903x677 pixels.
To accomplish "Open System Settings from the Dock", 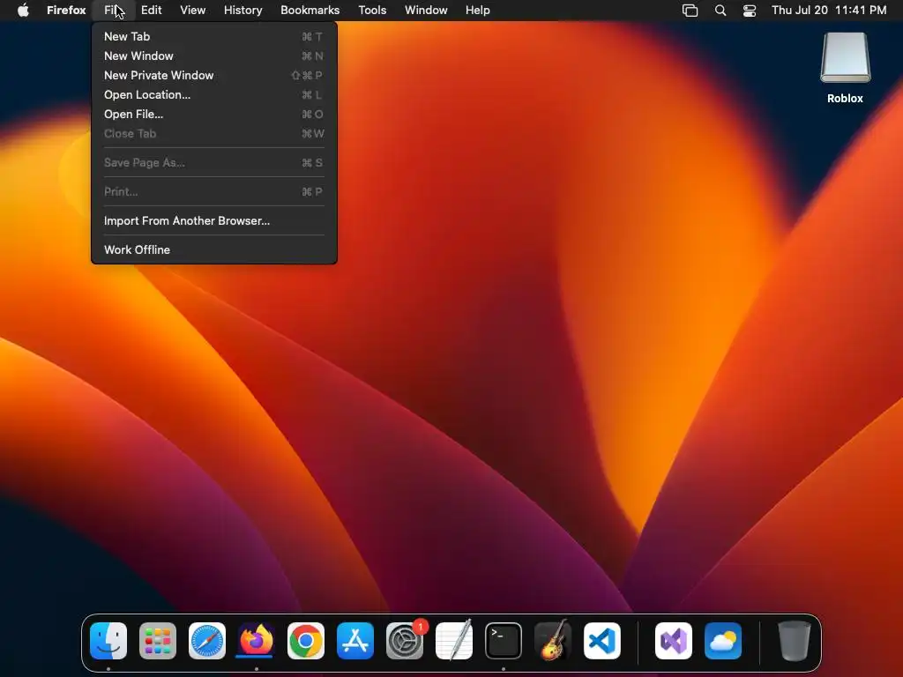I will pyautogui.click(x=405, y=641).
